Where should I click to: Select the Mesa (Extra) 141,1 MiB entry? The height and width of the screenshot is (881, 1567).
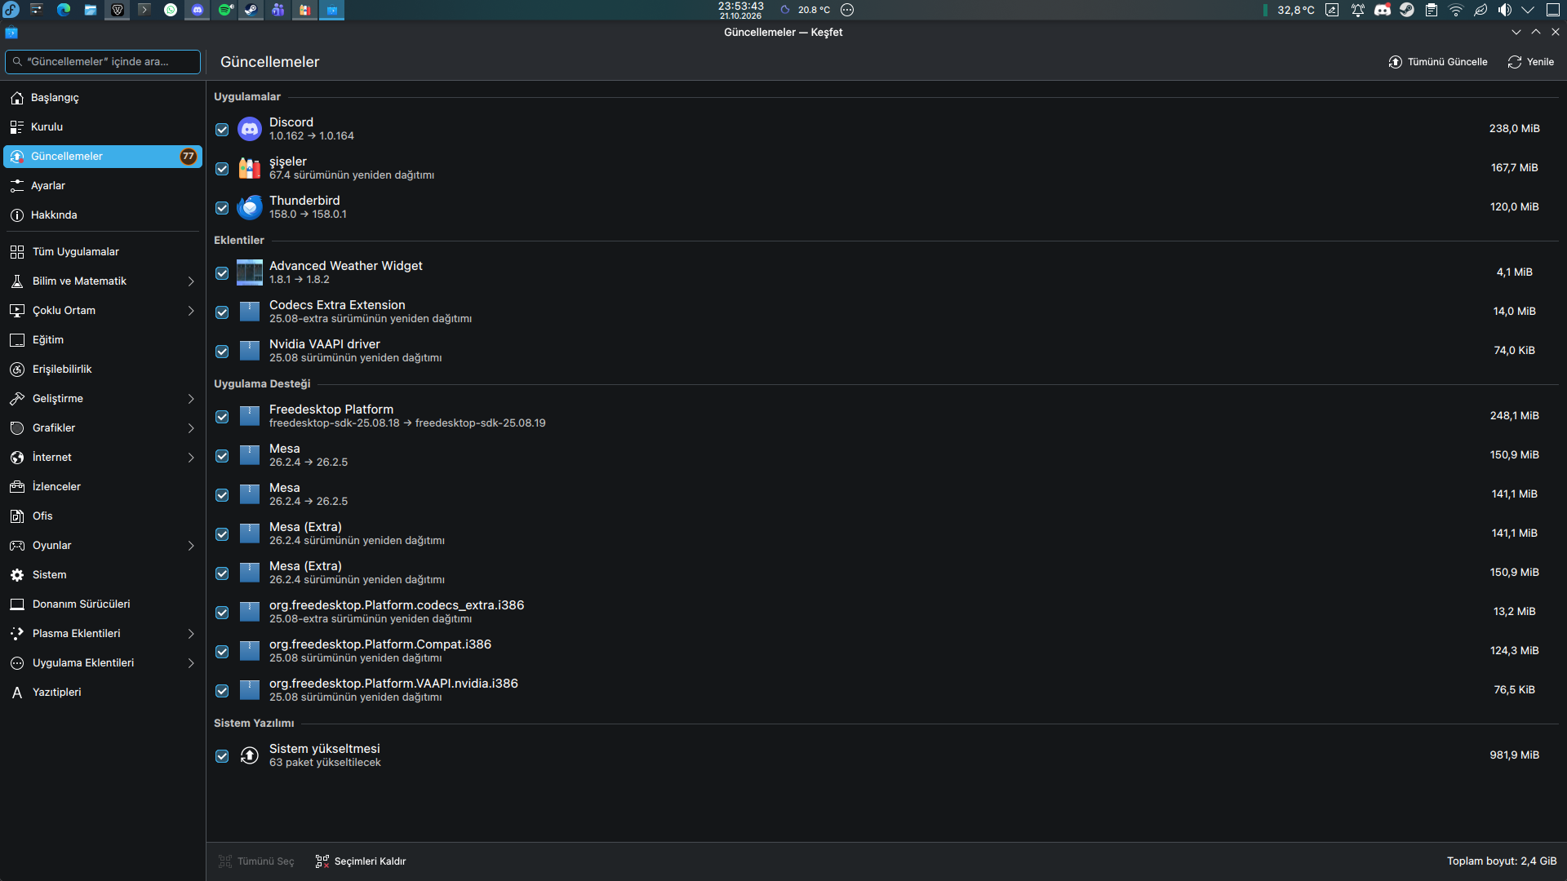(x=886, y=533)
